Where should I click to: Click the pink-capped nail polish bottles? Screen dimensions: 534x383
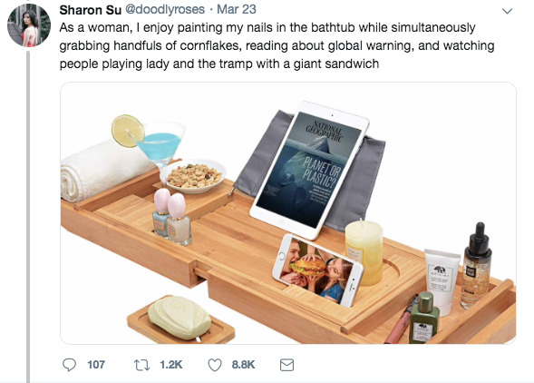point(172,217)
